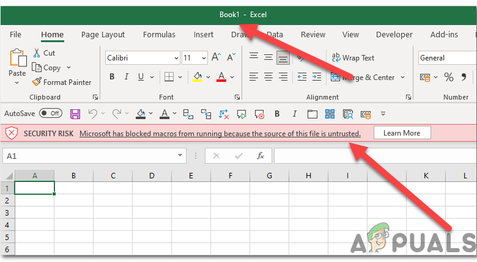Align text right in ribbon
477x262 pixels.
pos(283,77)
